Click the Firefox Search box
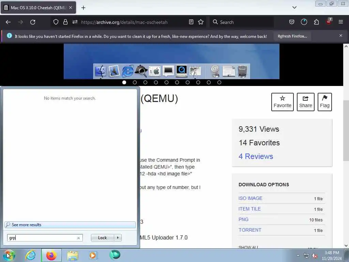 (242, 22)
